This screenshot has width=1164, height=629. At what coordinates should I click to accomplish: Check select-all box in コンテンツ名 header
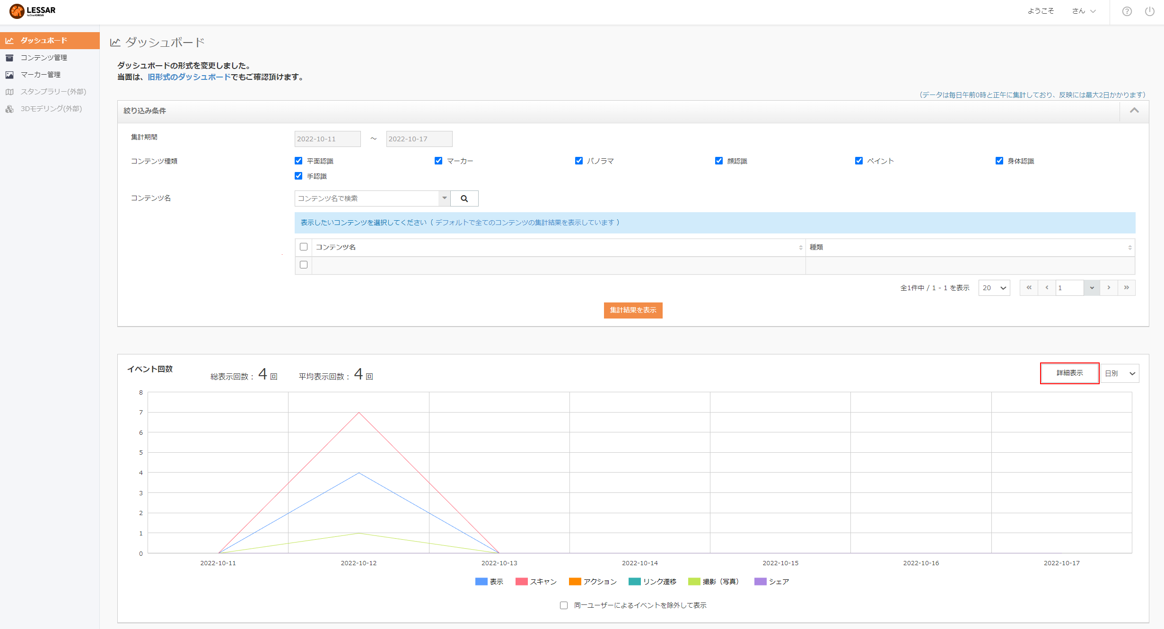304,247
